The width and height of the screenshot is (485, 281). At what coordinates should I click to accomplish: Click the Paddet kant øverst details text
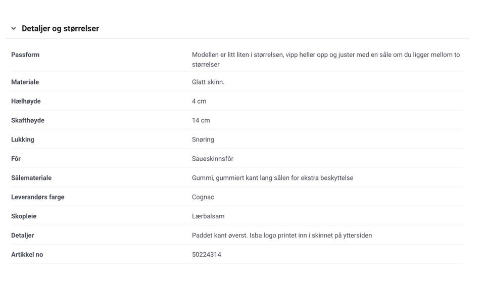click(x=281, y=236)
